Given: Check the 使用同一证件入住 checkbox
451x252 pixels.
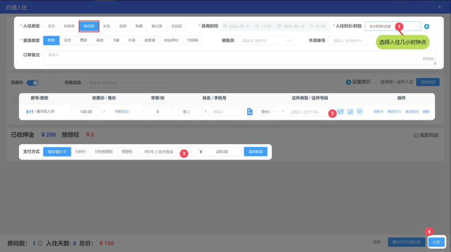Looking at the screenshot, I should pos(376,82).
